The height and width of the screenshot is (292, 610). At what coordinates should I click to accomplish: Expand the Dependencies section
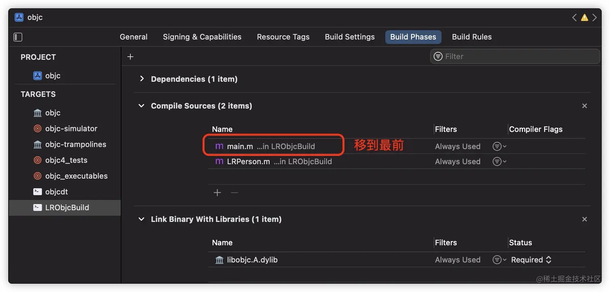(x=142, y=79)
